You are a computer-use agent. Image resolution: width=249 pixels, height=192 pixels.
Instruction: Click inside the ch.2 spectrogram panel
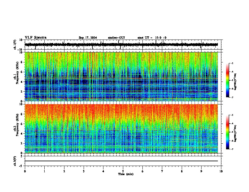point(121,129)
